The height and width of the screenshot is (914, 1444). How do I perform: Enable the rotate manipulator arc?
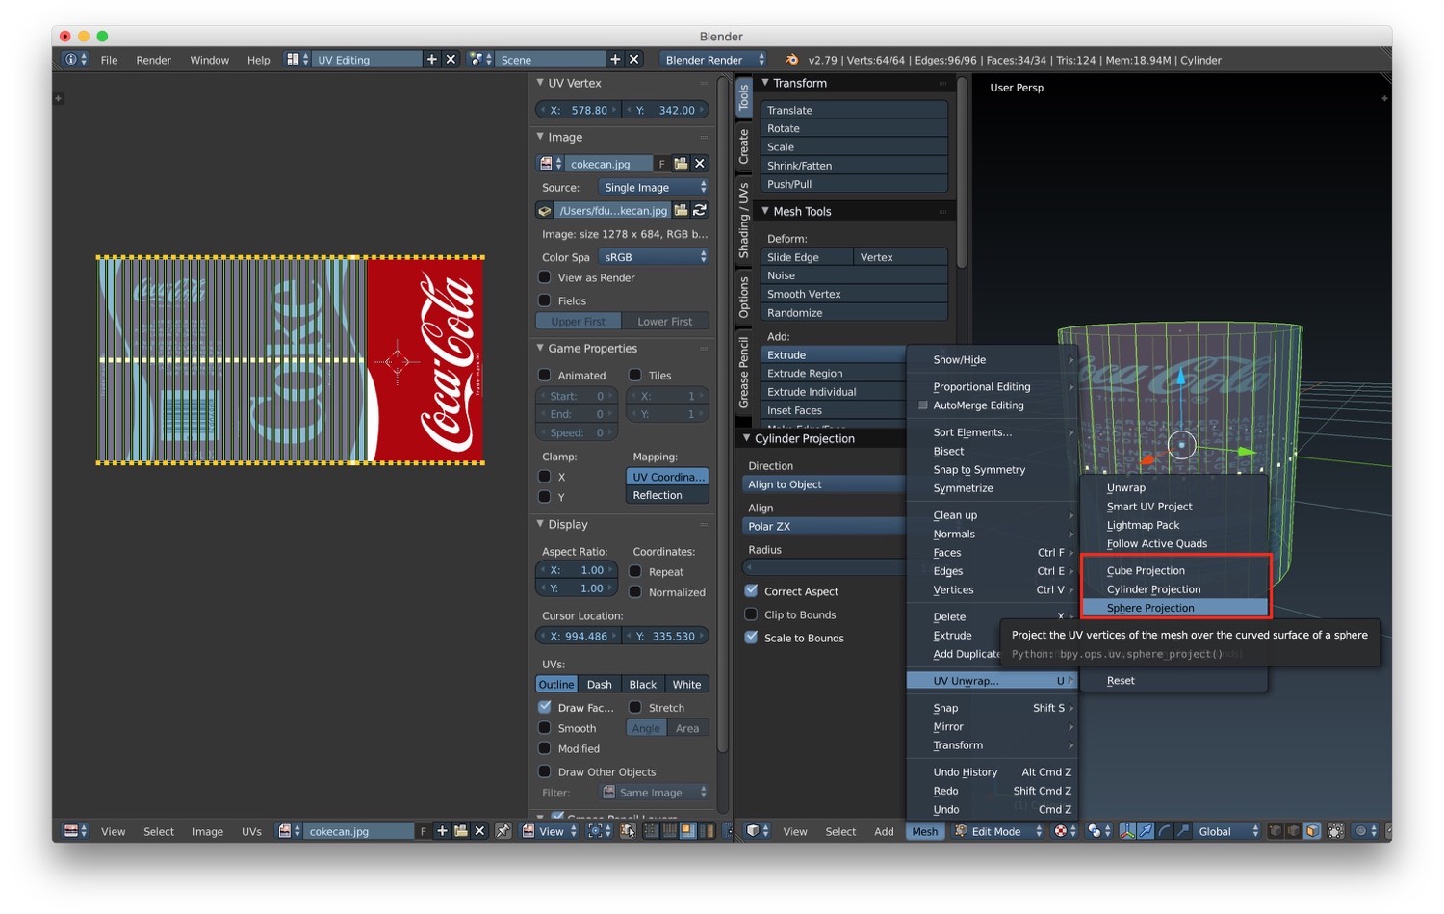[1164, 831]
